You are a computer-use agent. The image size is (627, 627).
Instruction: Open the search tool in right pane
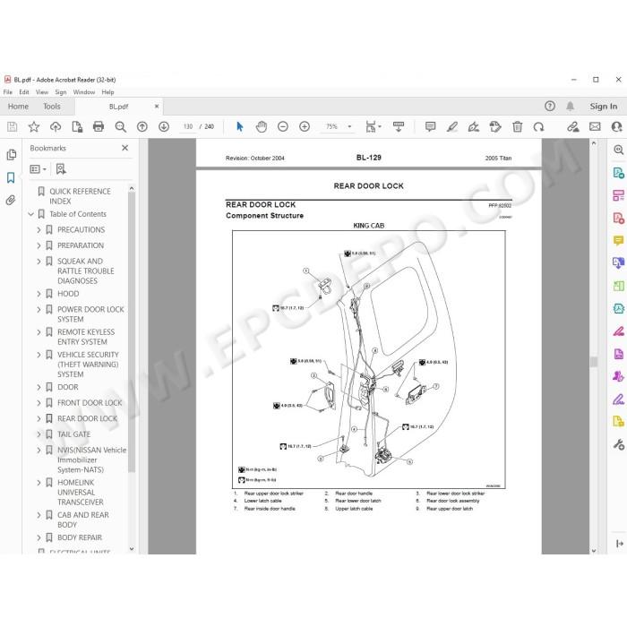(x=618, y=150)
